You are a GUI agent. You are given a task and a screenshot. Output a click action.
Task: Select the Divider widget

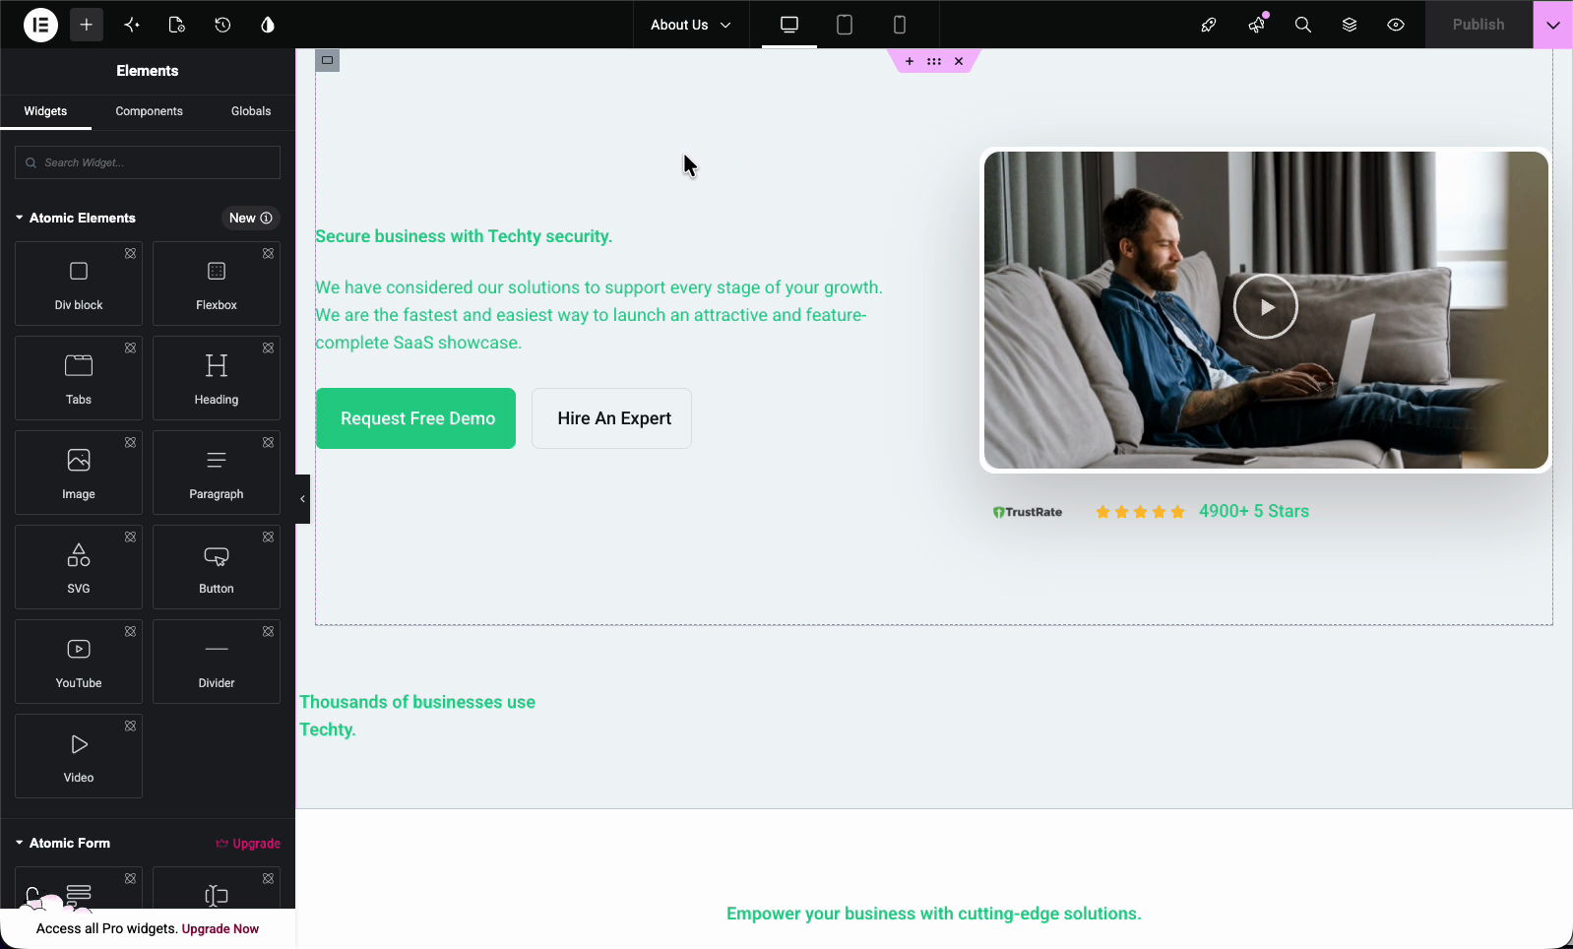click(x=217, y=662)
